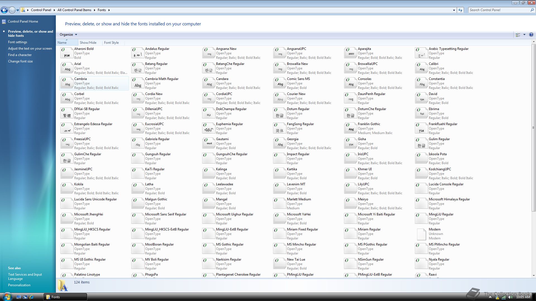Open Find a character link
536x301 pixels.
pyautogui.click(x=20, y=55)
